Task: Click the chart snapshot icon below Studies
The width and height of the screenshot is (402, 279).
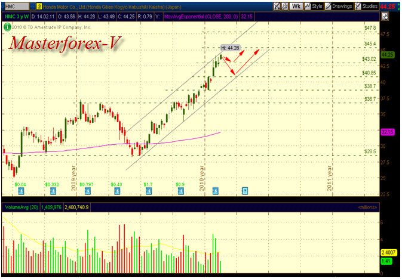Action: [x=385, y=17]
